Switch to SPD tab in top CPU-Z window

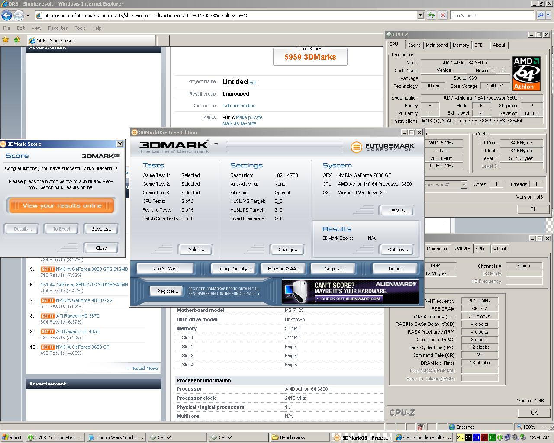click(x=479, y=45)
